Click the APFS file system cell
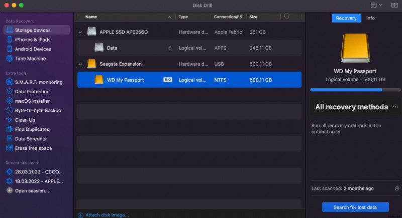 (x=220, y=48)
